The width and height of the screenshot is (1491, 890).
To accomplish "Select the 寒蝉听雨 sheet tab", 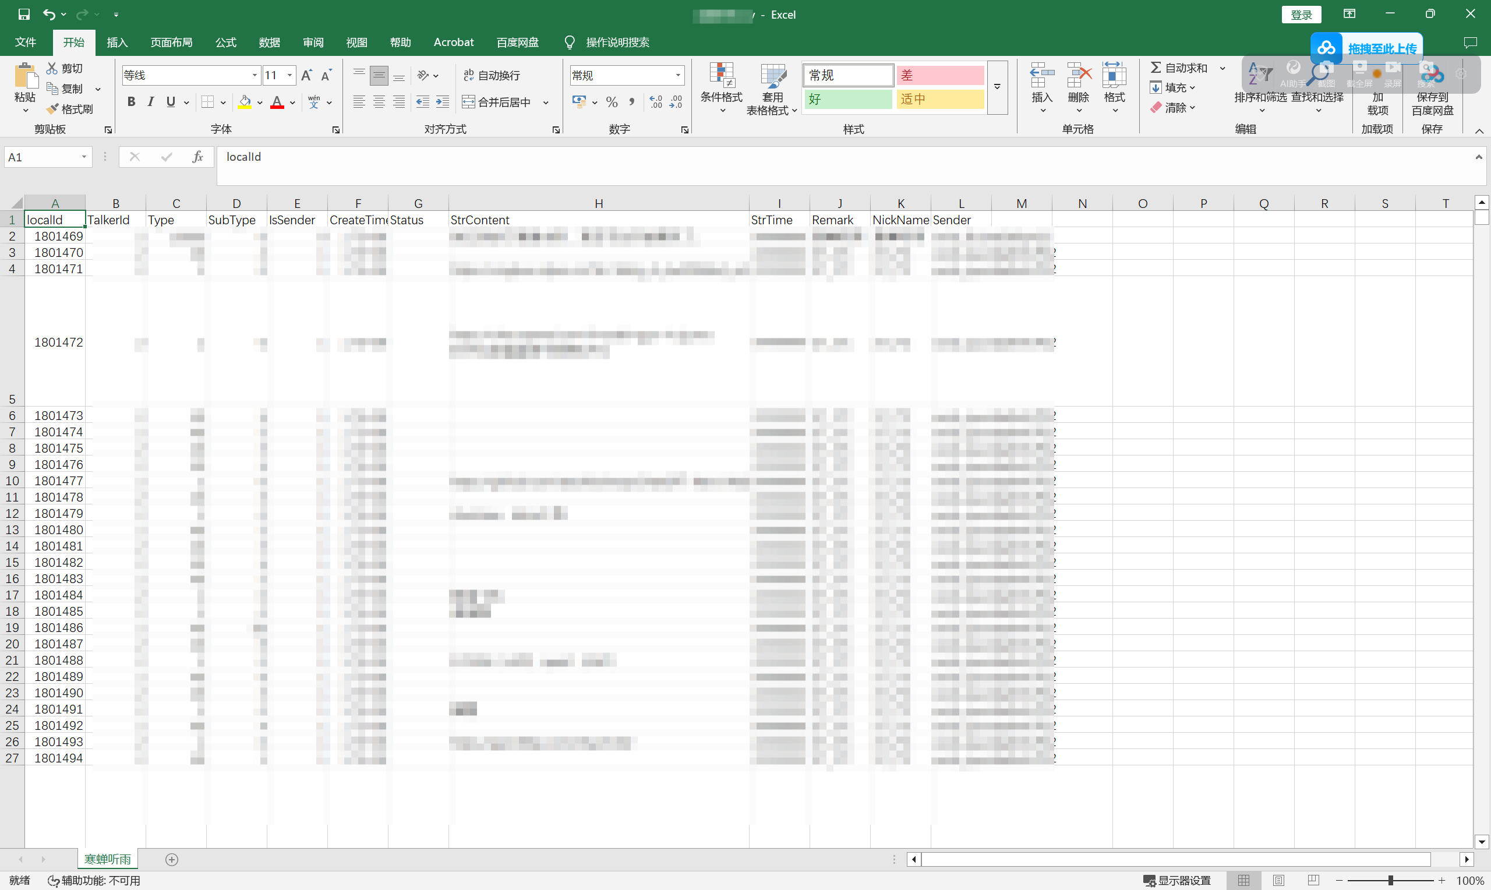I will click(x=107, y=859).
